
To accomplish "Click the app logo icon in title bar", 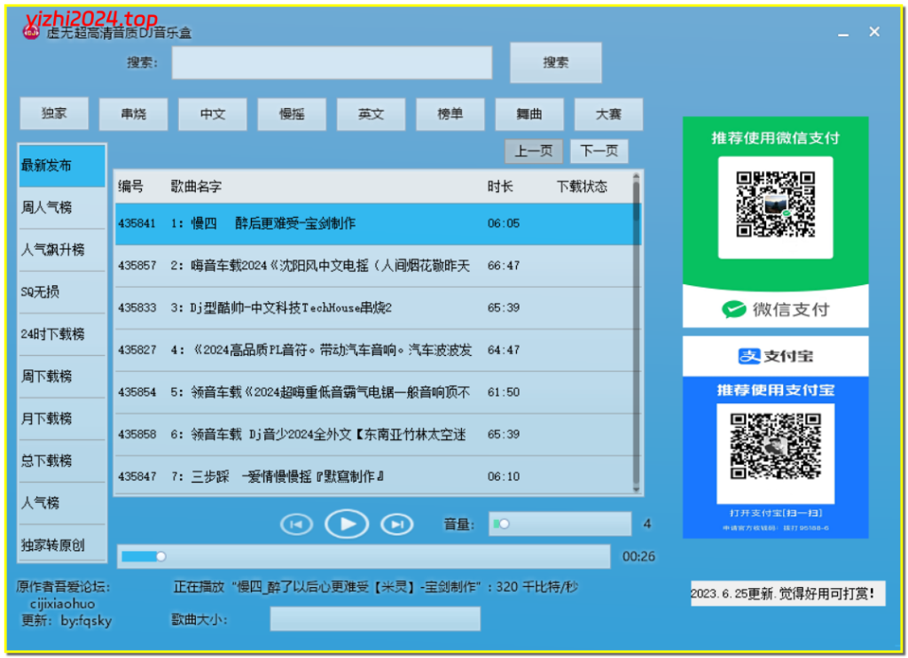I will pos(31,33).
